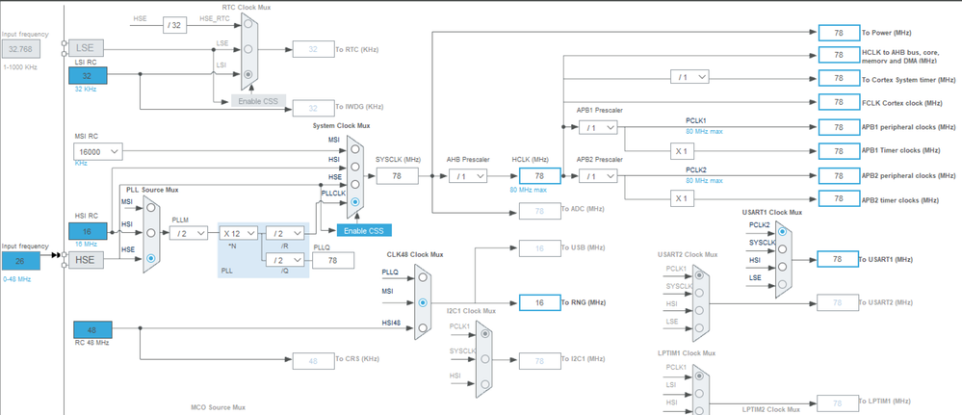Click the APB1 Timer clocks value box

click(839, 151)
